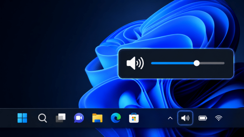
Task: Open Task View from taskbar
Action: pyautogui.click(x=61, y=118)
